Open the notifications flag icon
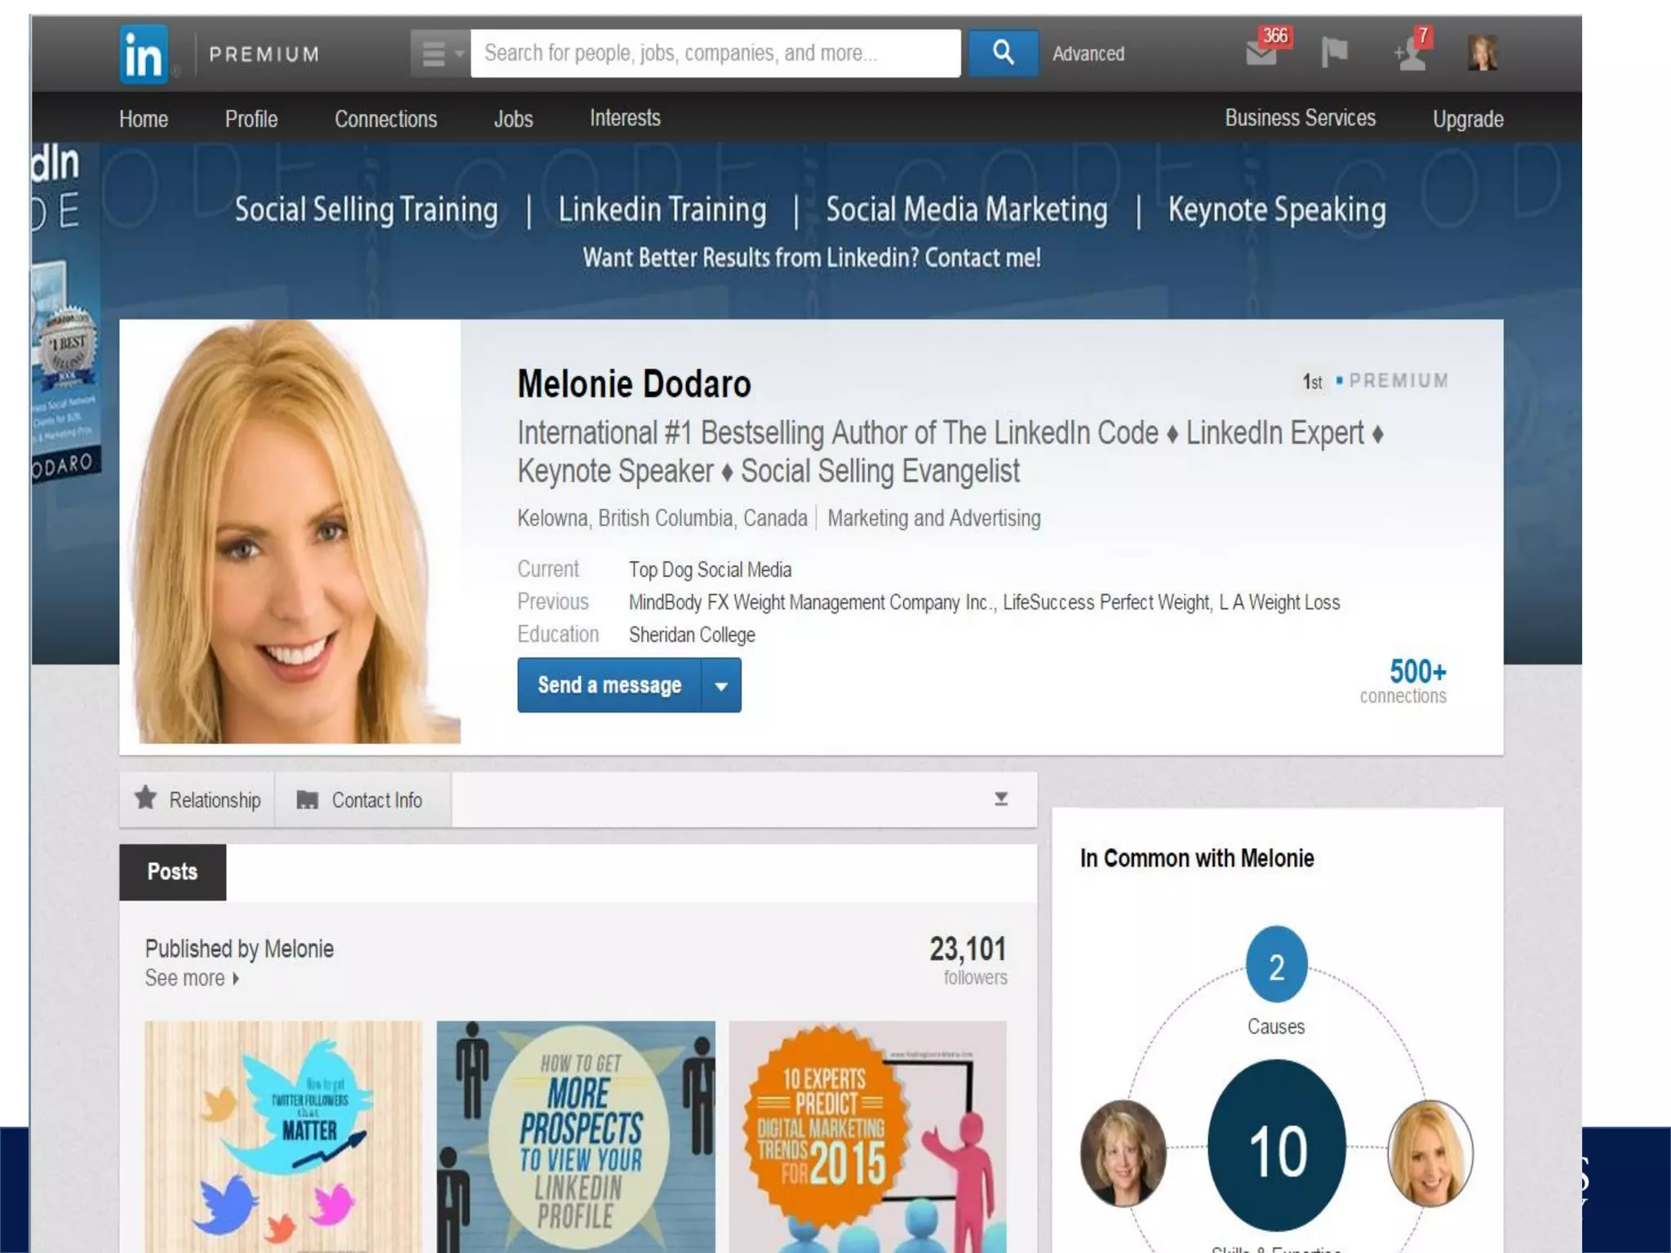This screenshot has height=1253, width=1671. pyautogui.click(x=1334, y=54)
